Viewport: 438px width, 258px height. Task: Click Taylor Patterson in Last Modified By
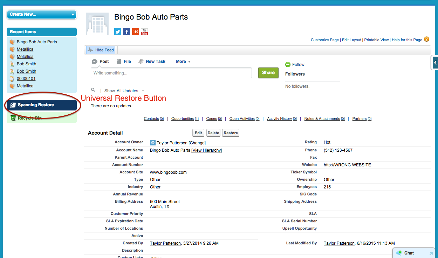(339, 243)
